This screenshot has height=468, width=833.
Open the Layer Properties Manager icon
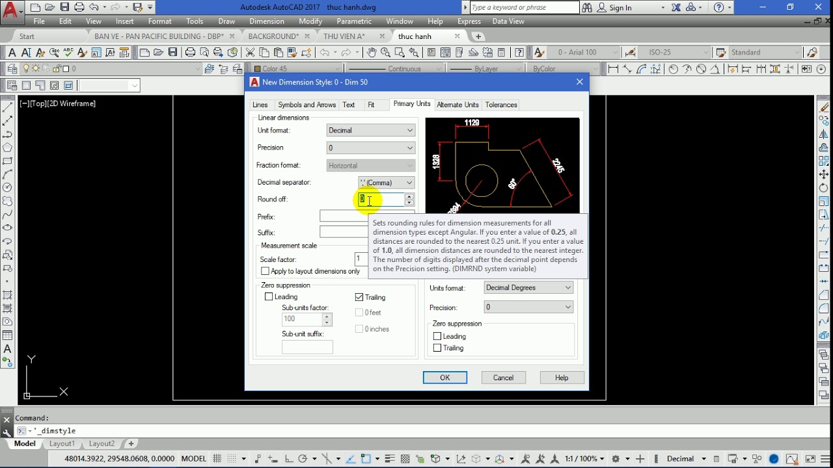(12, 69)
